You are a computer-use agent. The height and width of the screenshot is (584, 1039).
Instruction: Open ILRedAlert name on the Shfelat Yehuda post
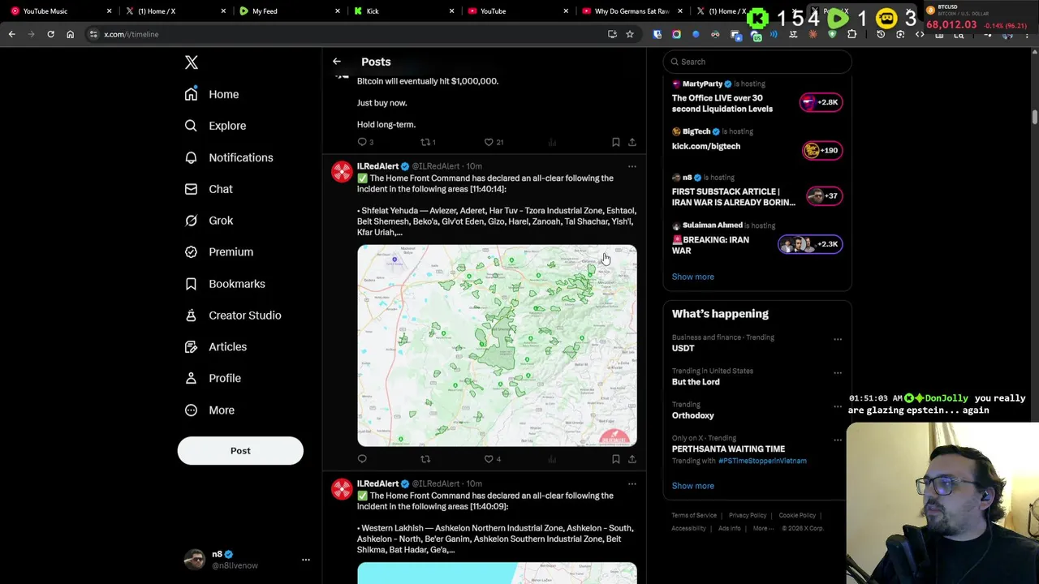377,166
